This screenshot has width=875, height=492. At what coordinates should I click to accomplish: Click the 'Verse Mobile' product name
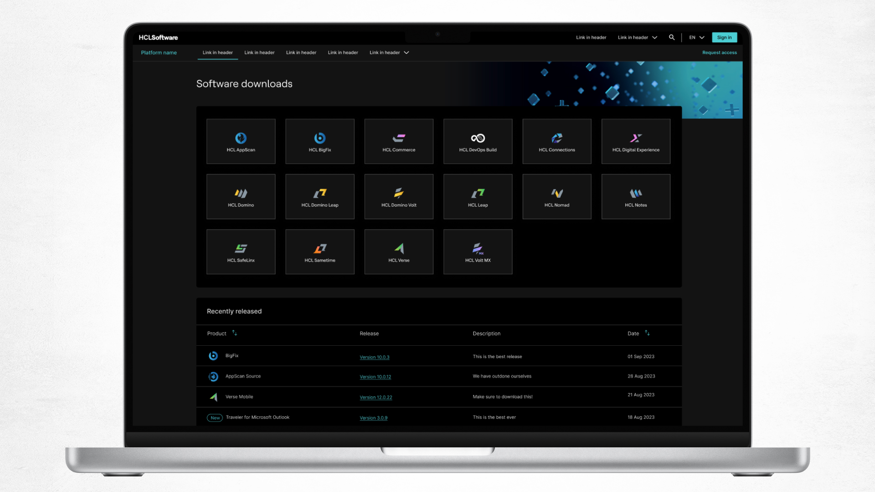click(x=239, y=397)
